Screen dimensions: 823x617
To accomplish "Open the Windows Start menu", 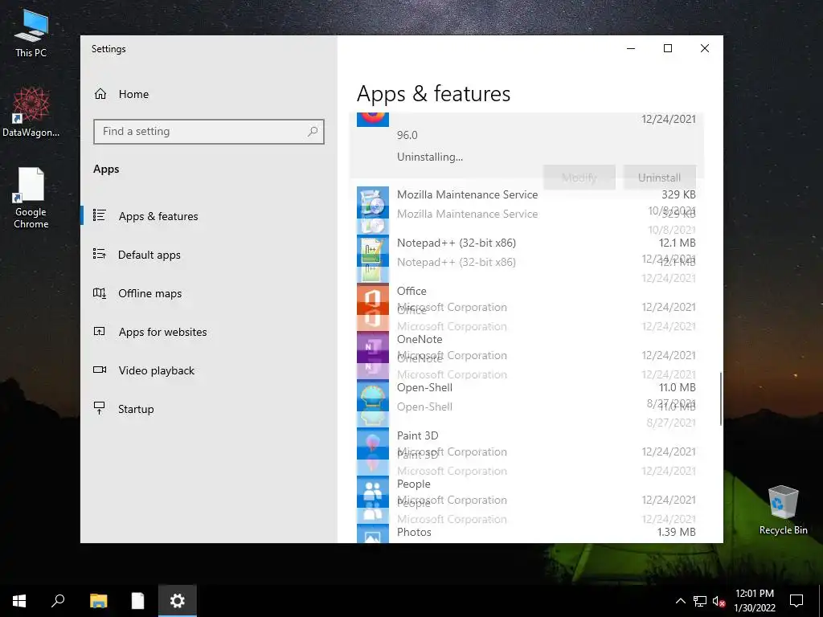I will [x=19, y=601].
